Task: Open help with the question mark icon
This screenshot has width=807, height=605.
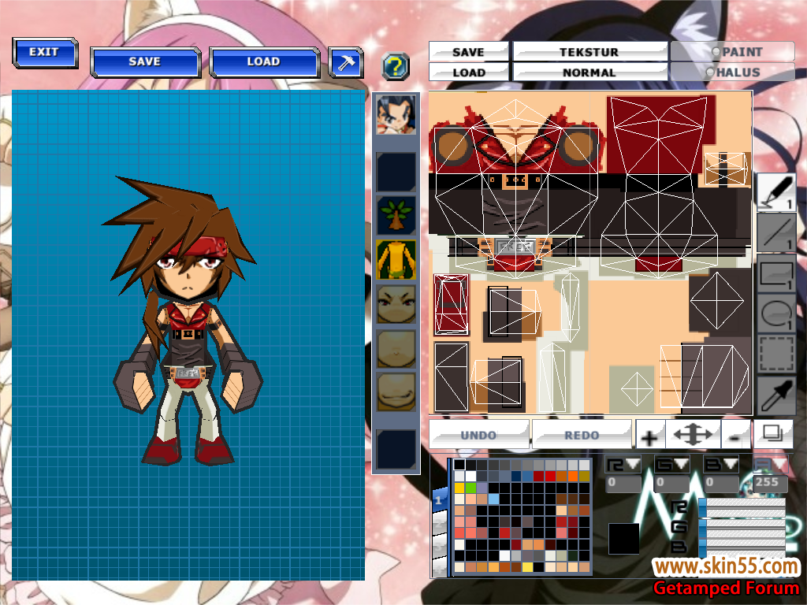Action: pos(396,66)
